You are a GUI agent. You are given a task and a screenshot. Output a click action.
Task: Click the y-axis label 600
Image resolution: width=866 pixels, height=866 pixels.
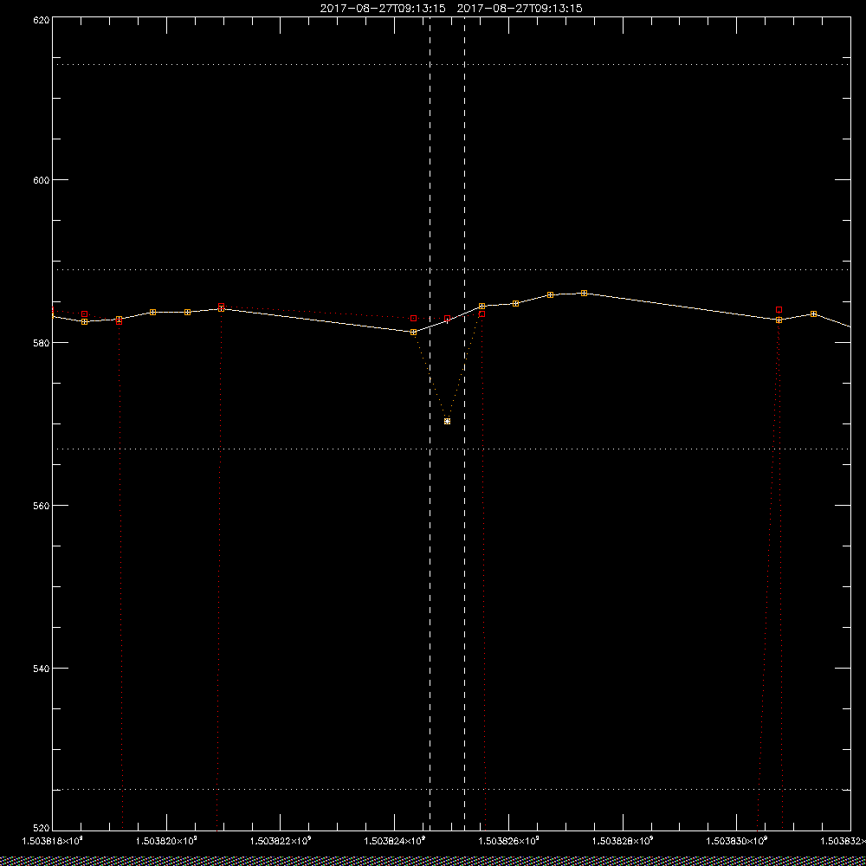click(x=42, y=180)
